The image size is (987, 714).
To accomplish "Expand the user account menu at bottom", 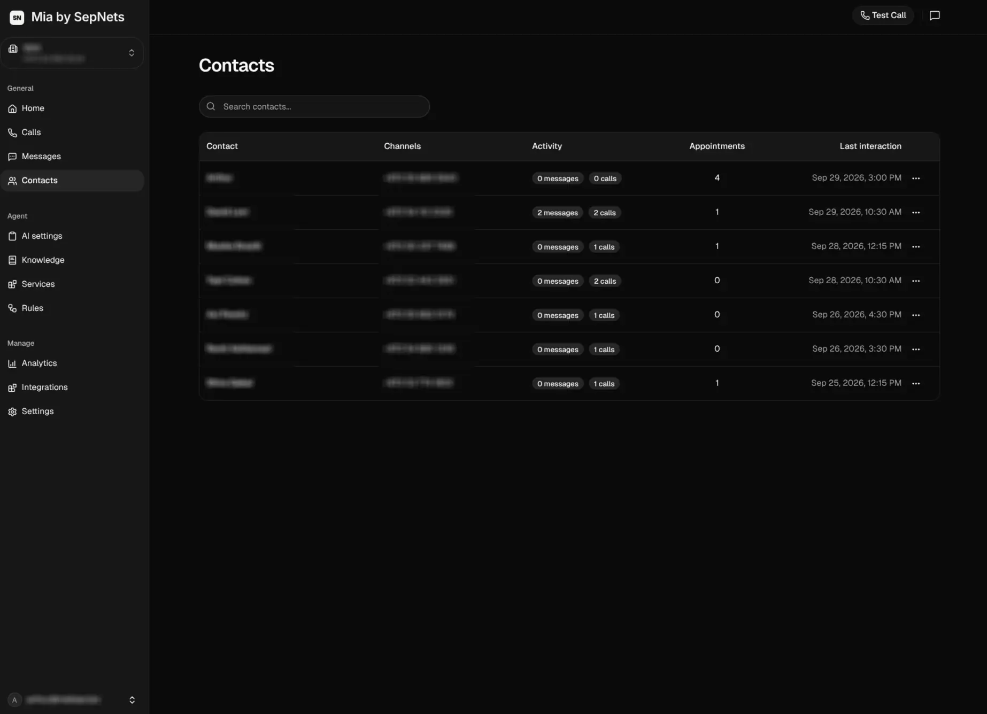I will [x=132, y=700].
